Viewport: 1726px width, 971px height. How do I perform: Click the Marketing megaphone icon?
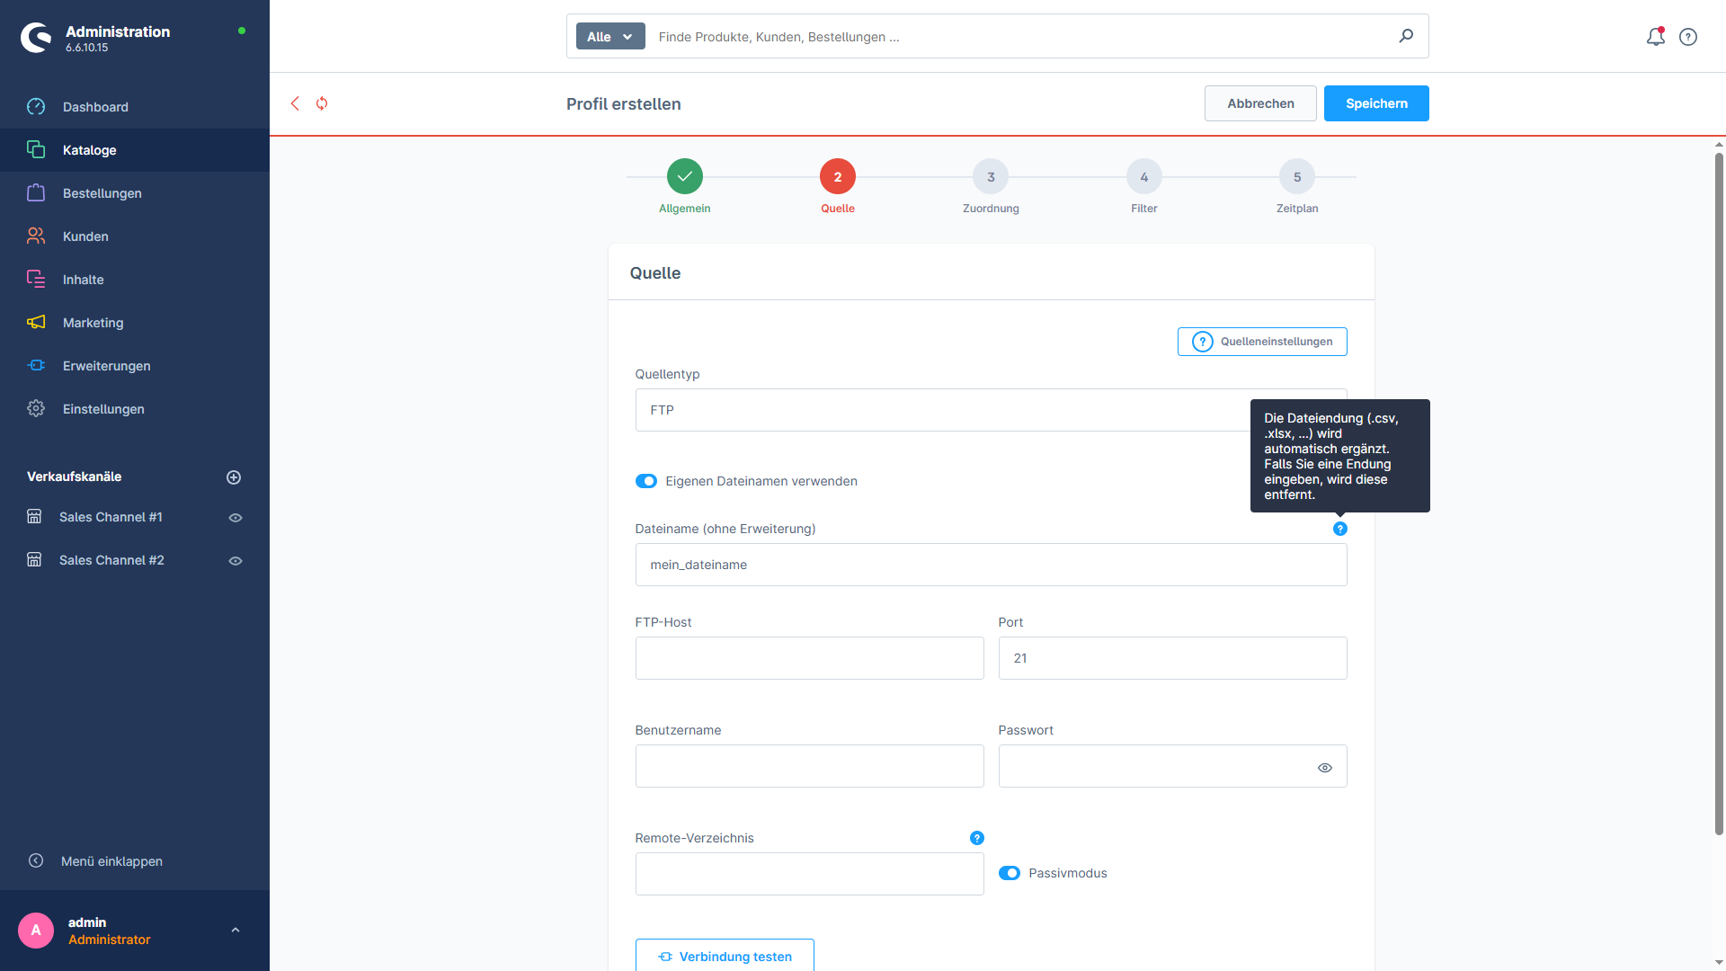[x=36, y=323]
